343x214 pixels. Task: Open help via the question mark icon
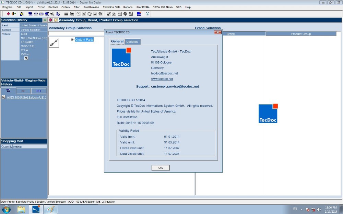[147, 14]
